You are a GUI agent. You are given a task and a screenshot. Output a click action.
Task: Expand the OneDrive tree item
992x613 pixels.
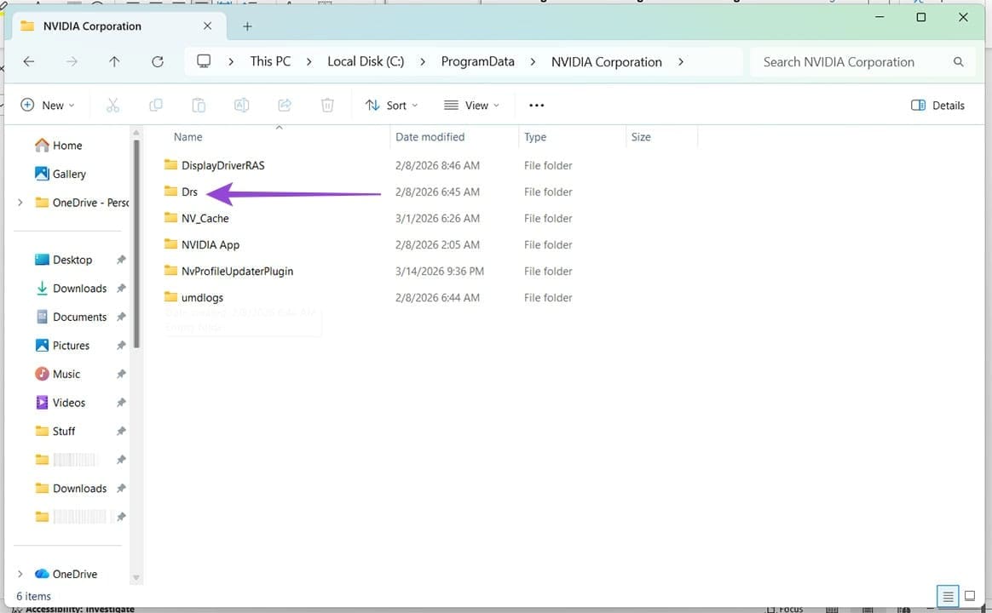point(20,574)
